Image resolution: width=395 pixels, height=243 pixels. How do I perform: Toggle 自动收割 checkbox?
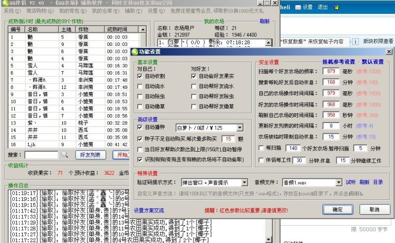point(140,76)
